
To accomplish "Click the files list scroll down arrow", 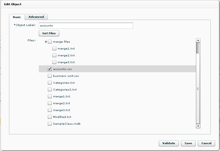I will point(198,126).
